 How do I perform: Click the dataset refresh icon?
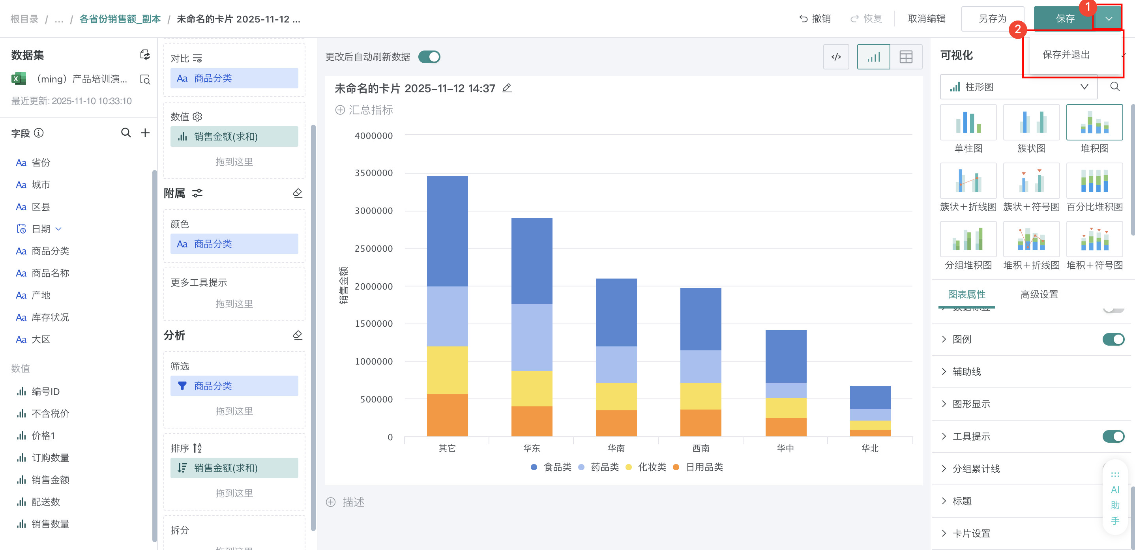coord(145,54)
